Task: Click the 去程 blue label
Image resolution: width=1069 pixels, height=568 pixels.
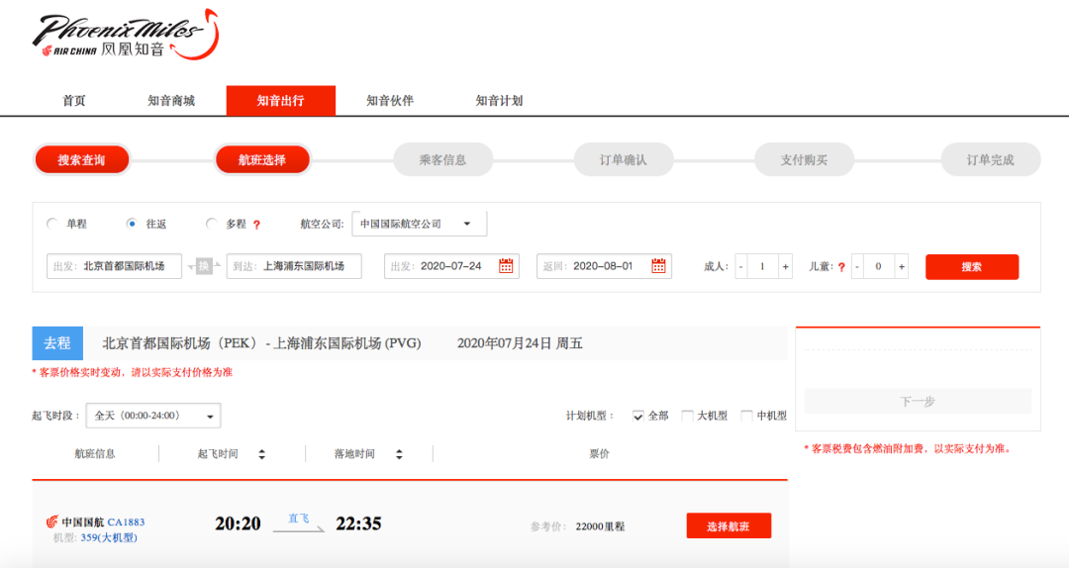Action: point(57,343)
